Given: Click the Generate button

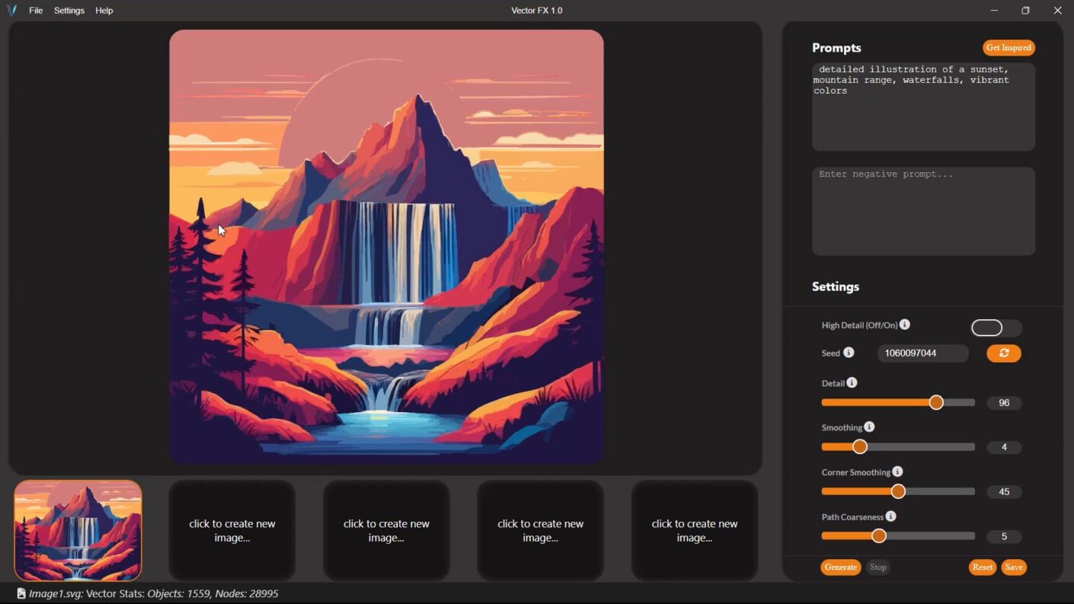Looking at the screenshot, I should point(840,567).
